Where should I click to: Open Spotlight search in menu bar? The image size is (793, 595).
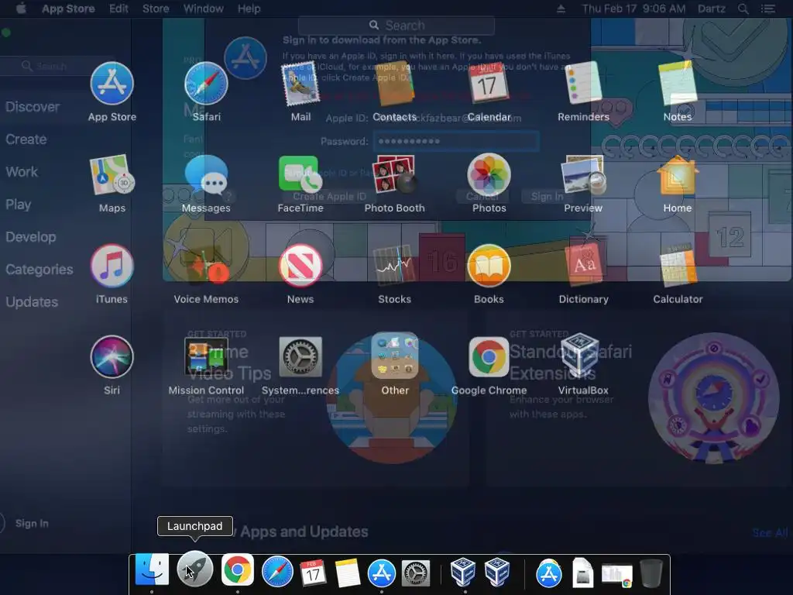743,9
